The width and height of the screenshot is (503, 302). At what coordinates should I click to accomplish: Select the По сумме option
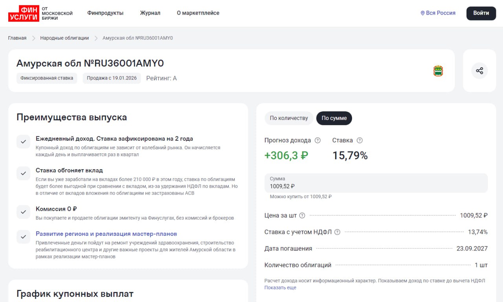[x=334, y=118]
